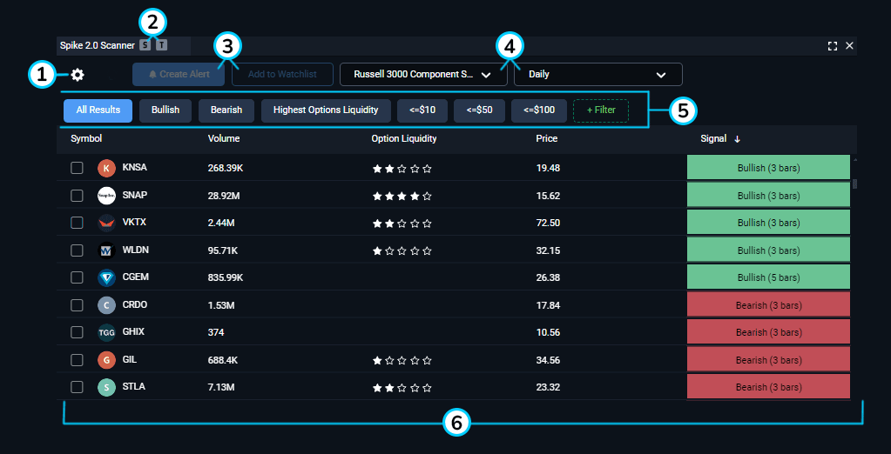Open the scanner settings gear
891x454 pixels.
(x=78, y=74)
